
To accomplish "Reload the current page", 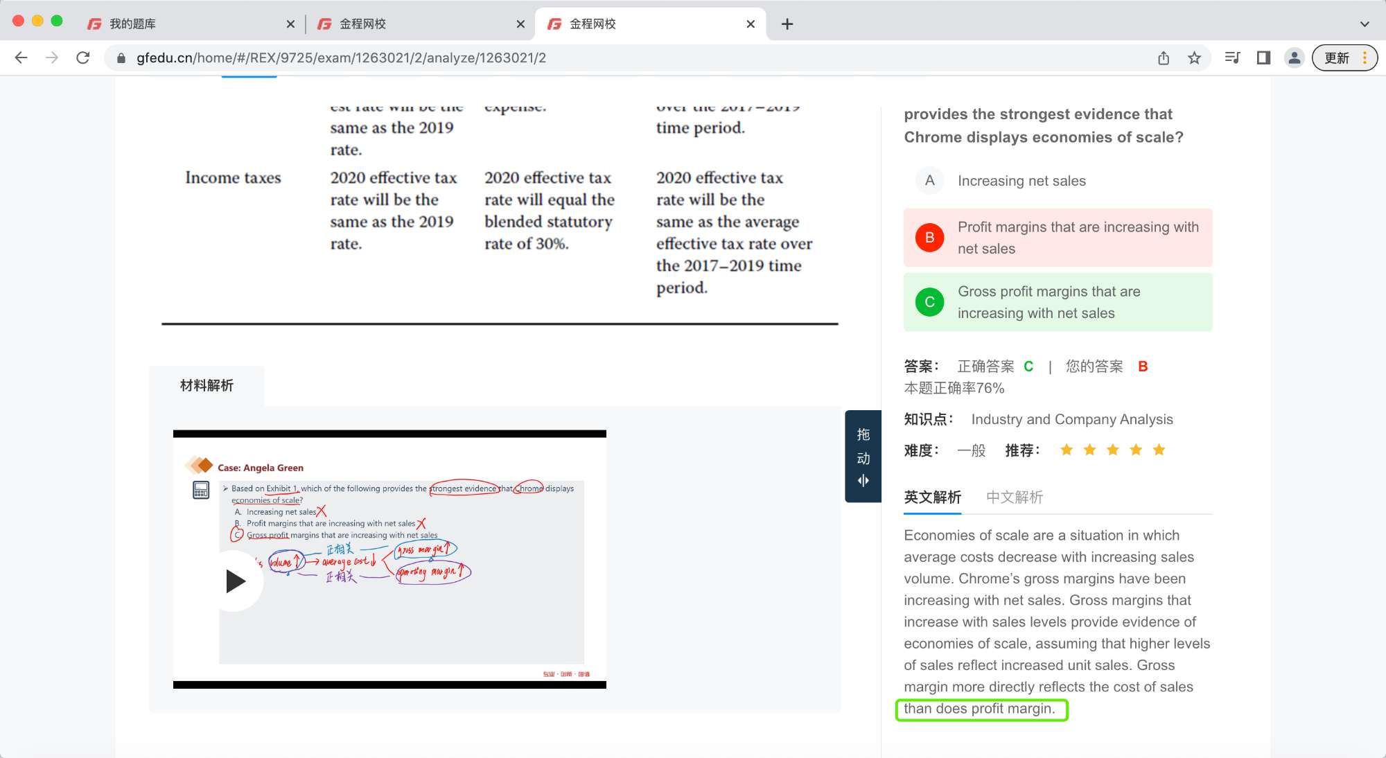I will (x=83, y=58).
